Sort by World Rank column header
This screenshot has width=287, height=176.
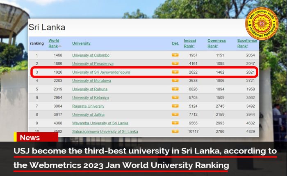(54, 43)
